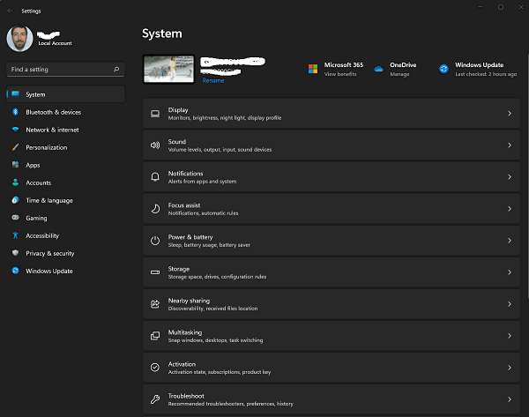The width and height of the screenshot is (529, 417).
Task: Click the Rename link under PC name
Action: [x=213, y=80]
